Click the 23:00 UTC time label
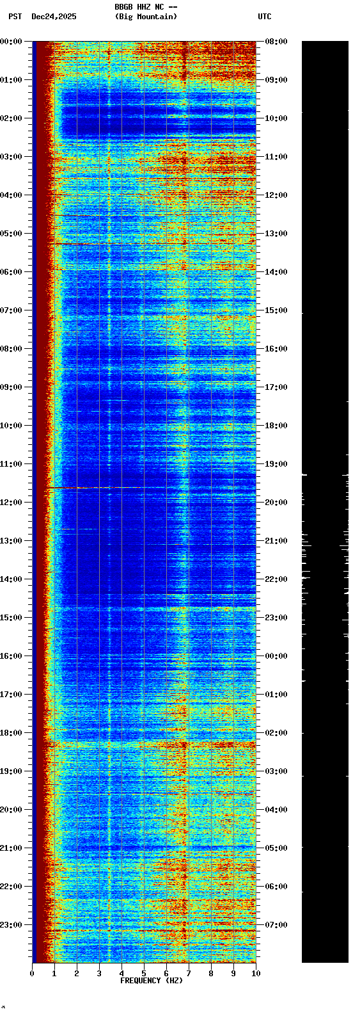 coord(276,618)
